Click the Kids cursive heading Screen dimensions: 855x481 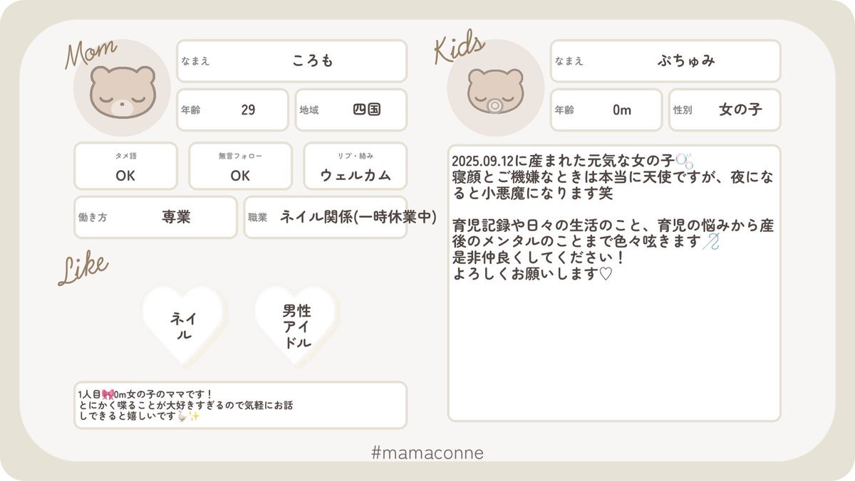460,49
